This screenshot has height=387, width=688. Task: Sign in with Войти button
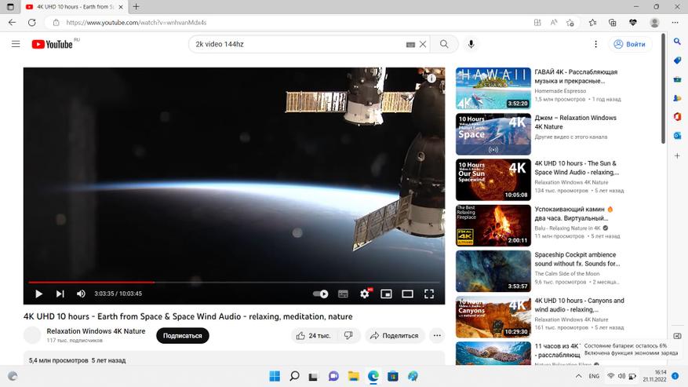630,44
